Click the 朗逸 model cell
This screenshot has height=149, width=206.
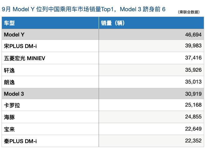(x=9, y=82)
